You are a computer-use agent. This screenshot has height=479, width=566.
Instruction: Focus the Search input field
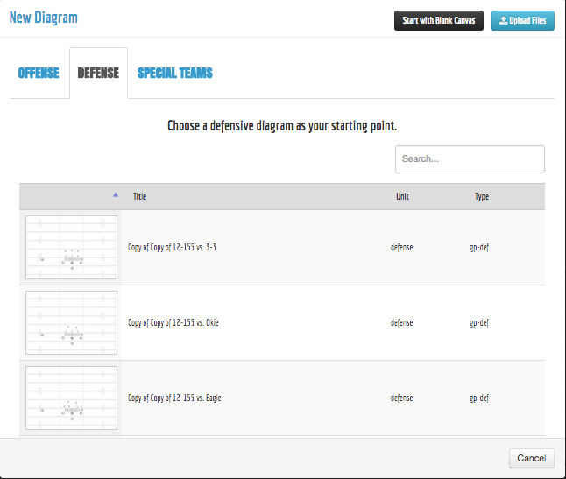click(470, 159)
